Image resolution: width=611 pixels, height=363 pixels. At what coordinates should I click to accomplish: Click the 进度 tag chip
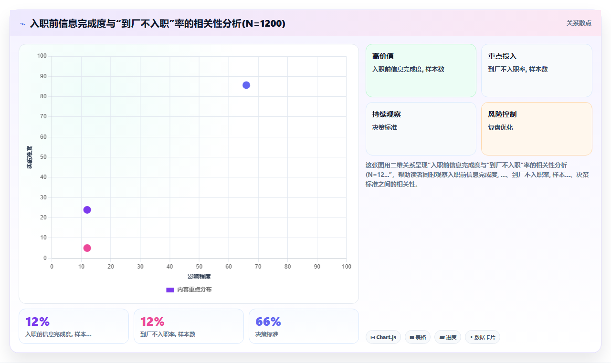[448, 337]
